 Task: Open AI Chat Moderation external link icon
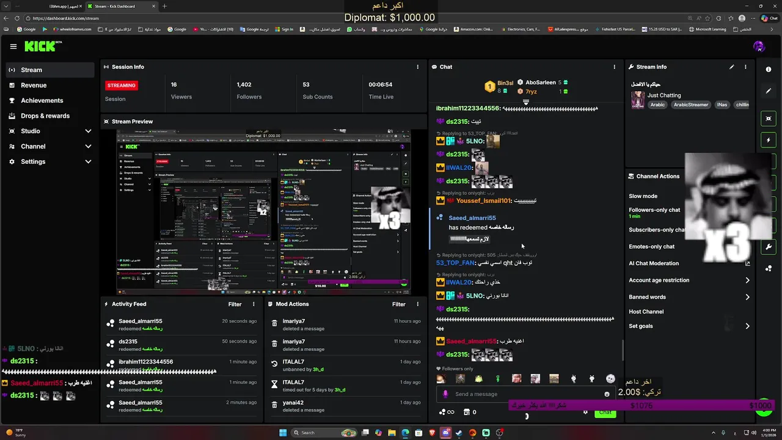click(x=747, y=263)
